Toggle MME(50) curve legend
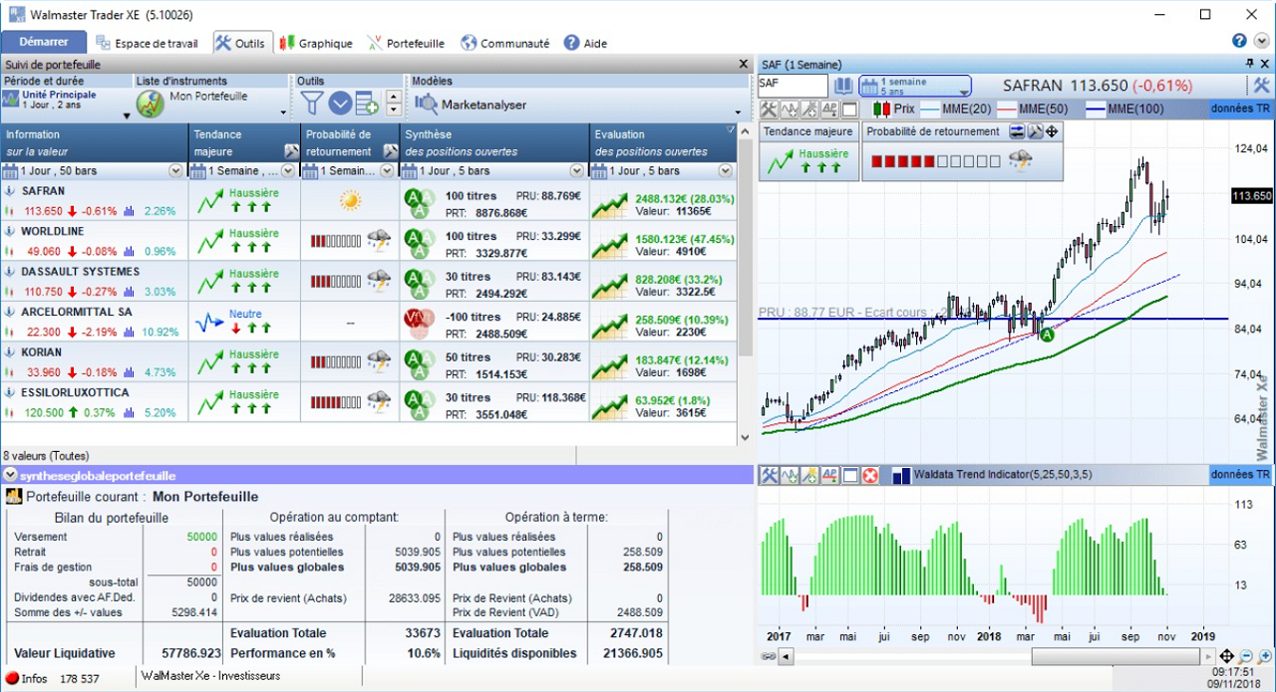 tap(1033, 109)
